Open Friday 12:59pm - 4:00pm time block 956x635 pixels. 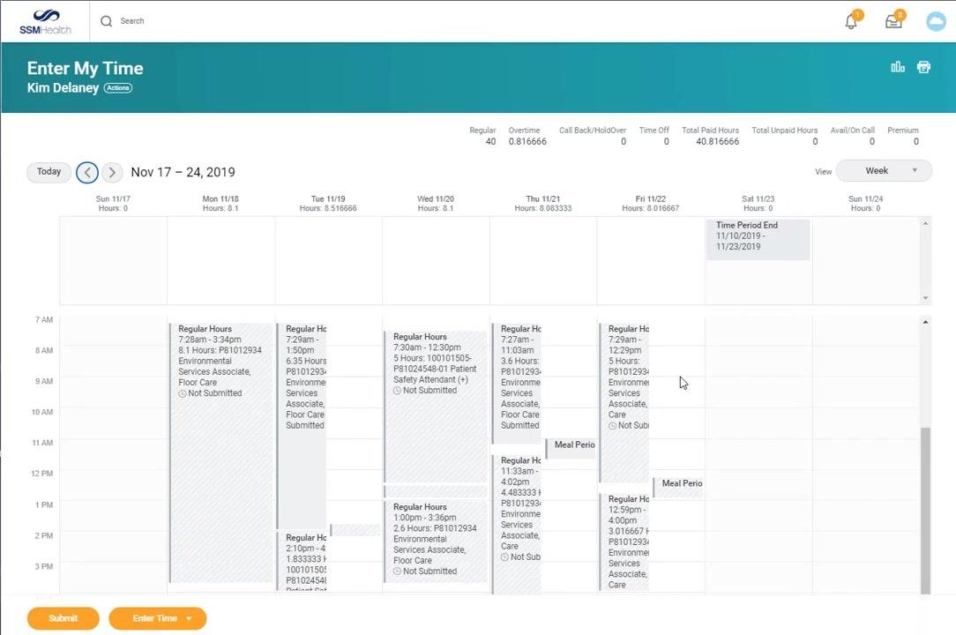(624, 542)
